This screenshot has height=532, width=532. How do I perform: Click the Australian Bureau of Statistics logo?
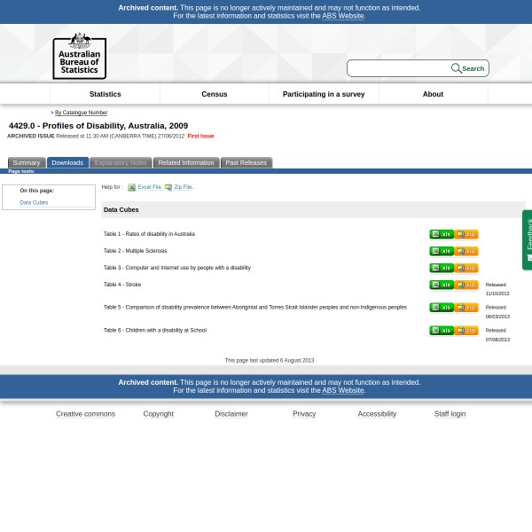coord(79,55)
